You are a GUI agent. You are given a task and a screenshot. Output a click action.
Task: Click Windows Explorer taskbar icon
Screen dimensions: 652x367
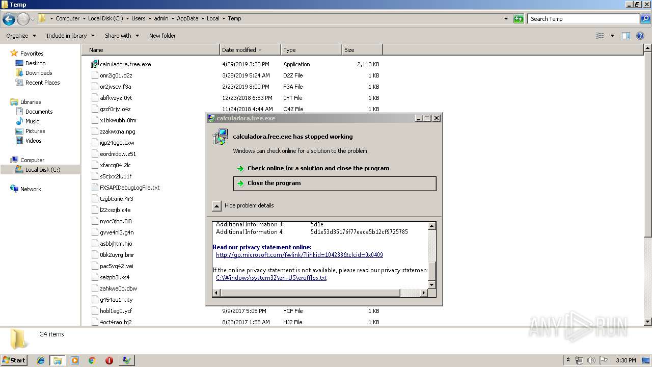coord(58,360)
